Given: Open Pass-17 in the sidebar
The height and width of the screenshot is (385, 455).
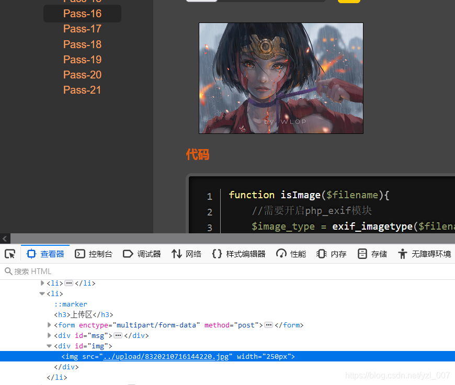Looking at the screenshot, I should (x=83, y=29).
